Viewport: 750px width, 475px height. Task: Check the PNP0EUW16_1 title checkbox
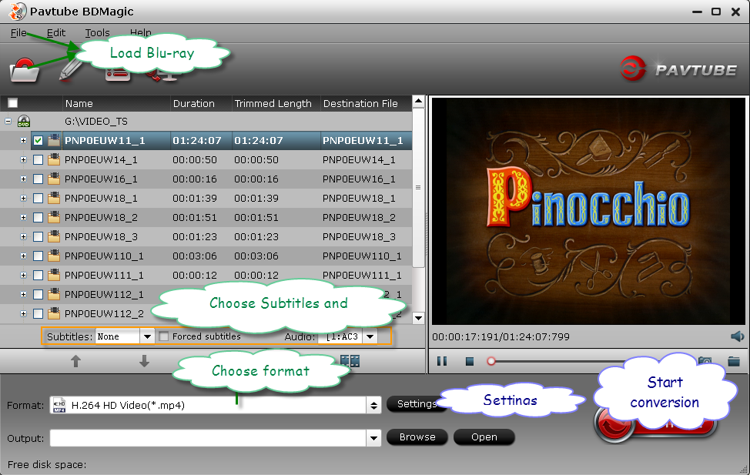[39, 179]
